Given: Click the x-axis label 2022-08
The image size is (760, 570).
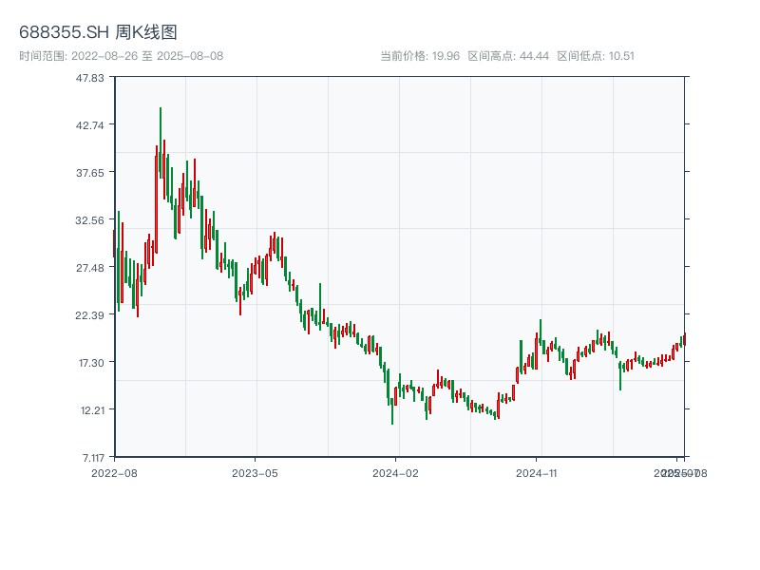Looking at the screenshot, I should point(114,473).
